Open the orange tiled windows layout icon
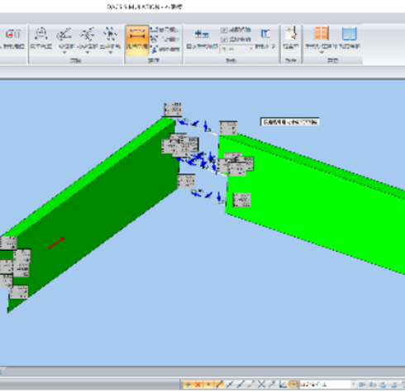405x392 pixels. pos(322,34)
